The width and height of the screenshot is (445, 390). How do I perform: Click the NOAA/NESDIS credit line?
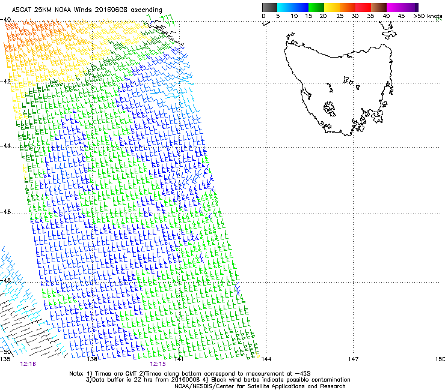(x=260, y=386)
